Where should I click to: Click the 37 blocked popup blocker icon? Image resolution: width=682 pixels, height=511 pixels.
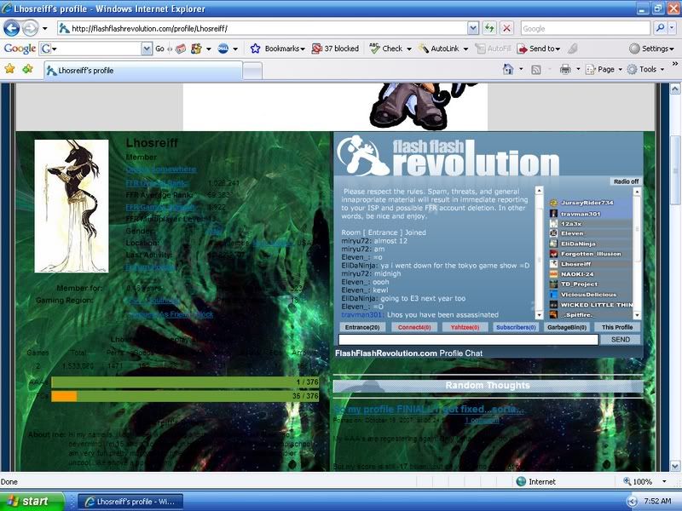point(335,49)
